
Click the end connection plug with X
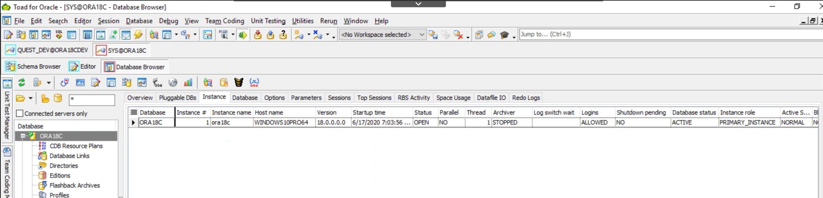[318, 35]
